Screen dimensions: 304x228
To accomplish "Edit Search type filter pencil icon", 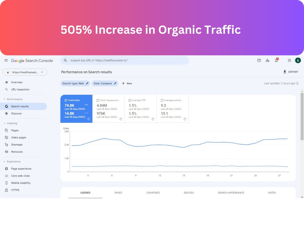I will coord(87,83).
